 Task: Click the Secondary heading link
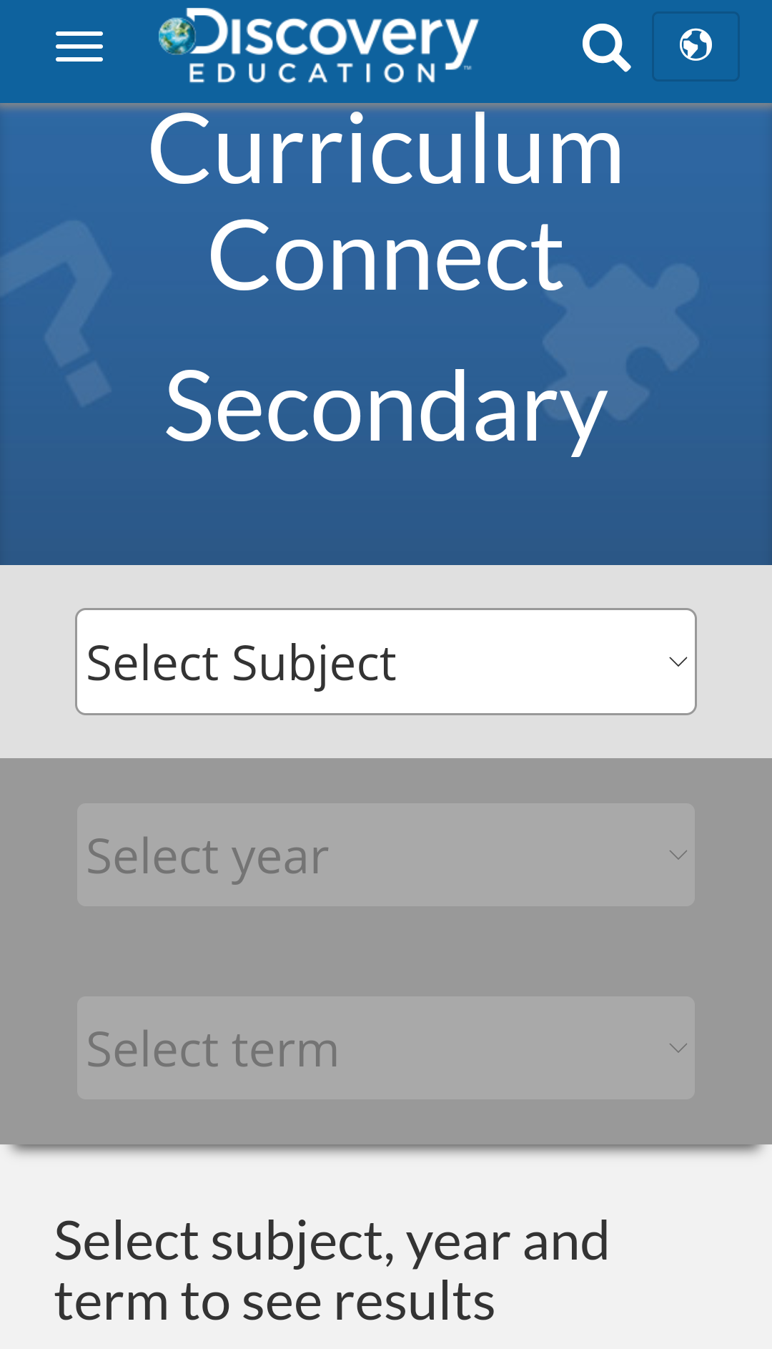(x=386, y=411)
